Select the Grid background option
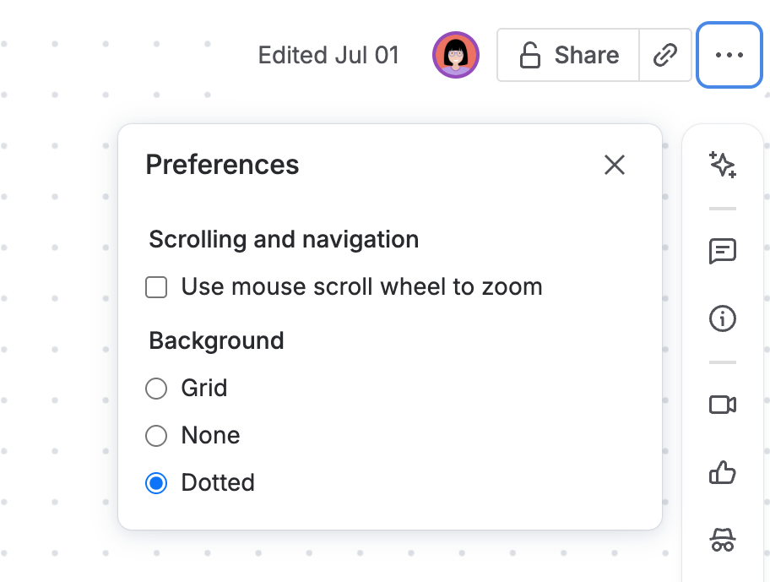770x582 pixels. (156, 389)
